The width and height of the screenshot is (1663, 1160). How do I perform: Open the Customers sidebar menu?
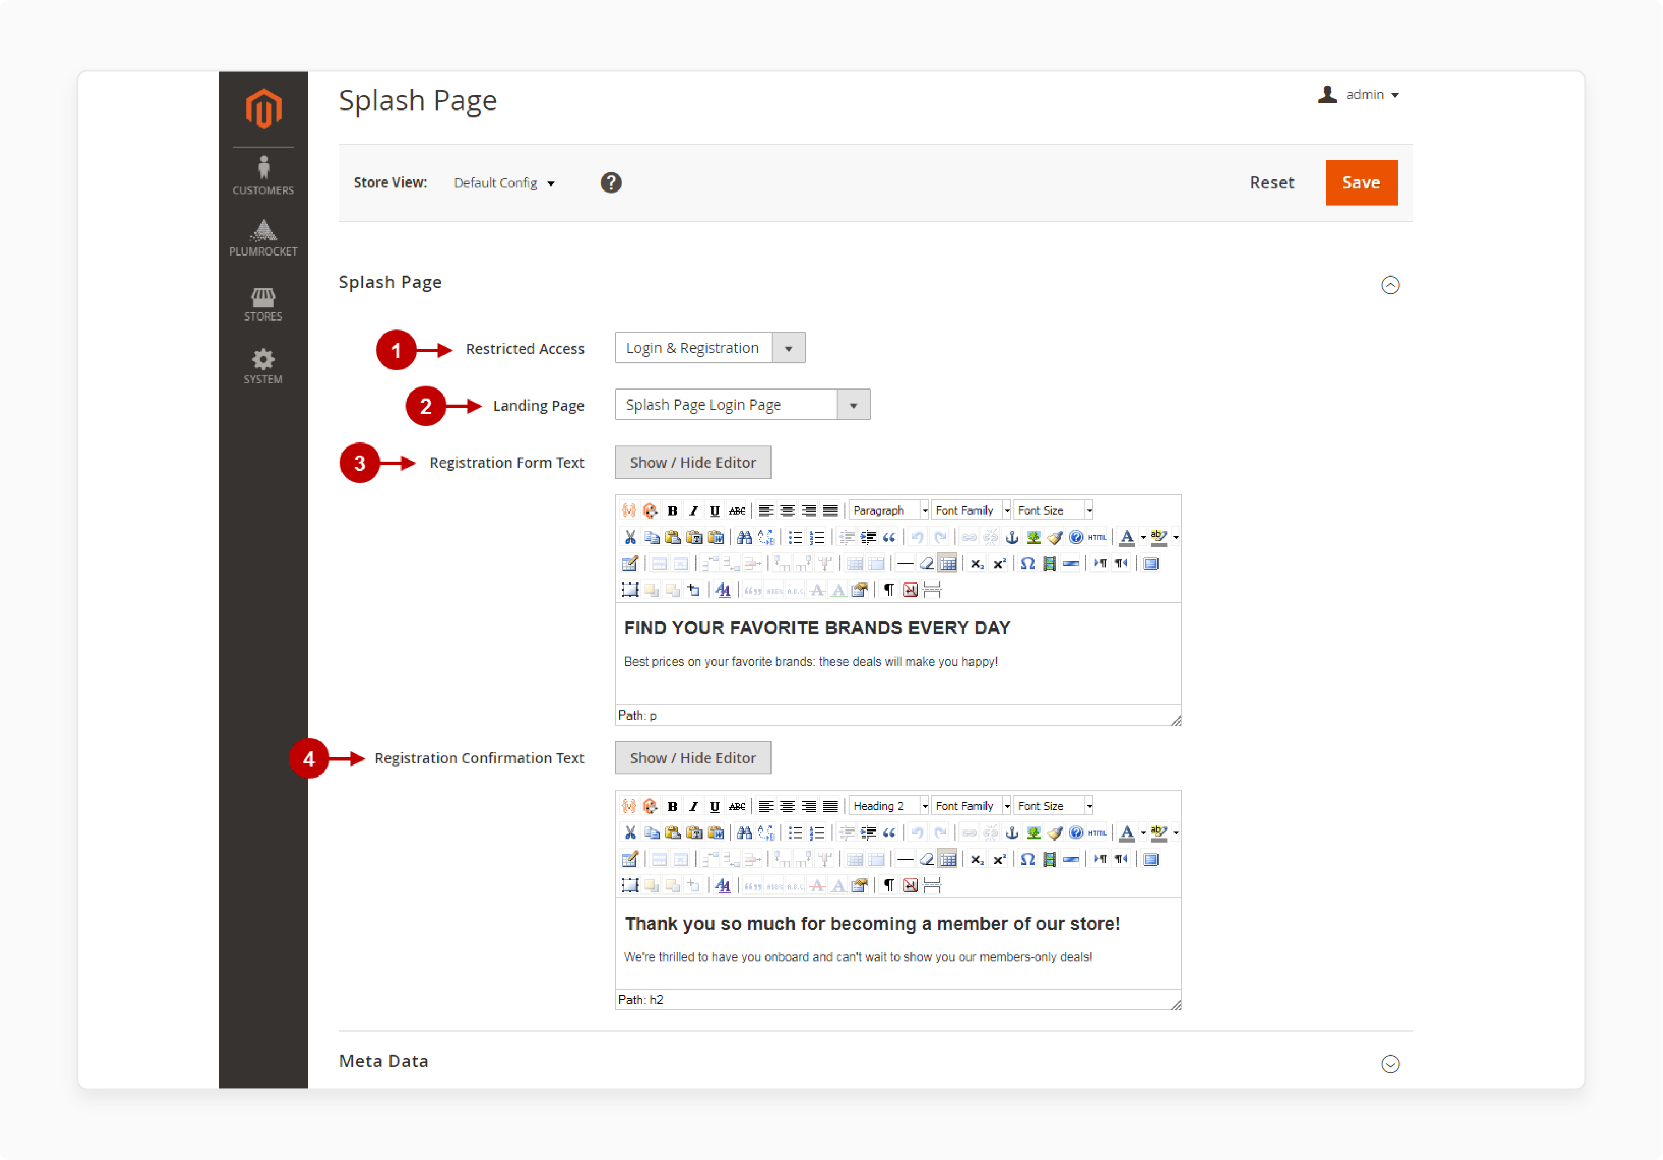(x=263, y=176)
